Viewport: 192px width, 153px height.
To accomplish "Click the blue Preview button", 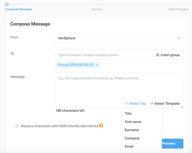I will click(x=172, y=143).
